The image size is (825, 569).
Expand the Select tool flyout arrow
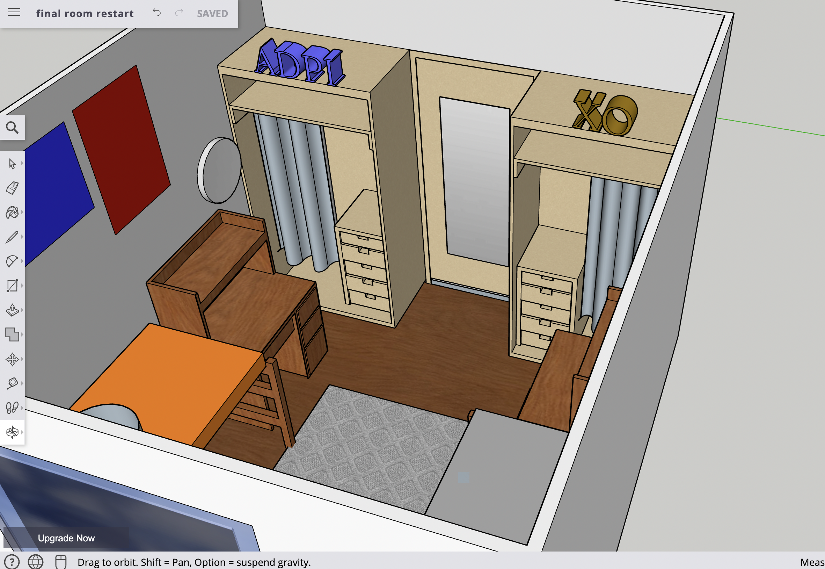coord(22,163)
